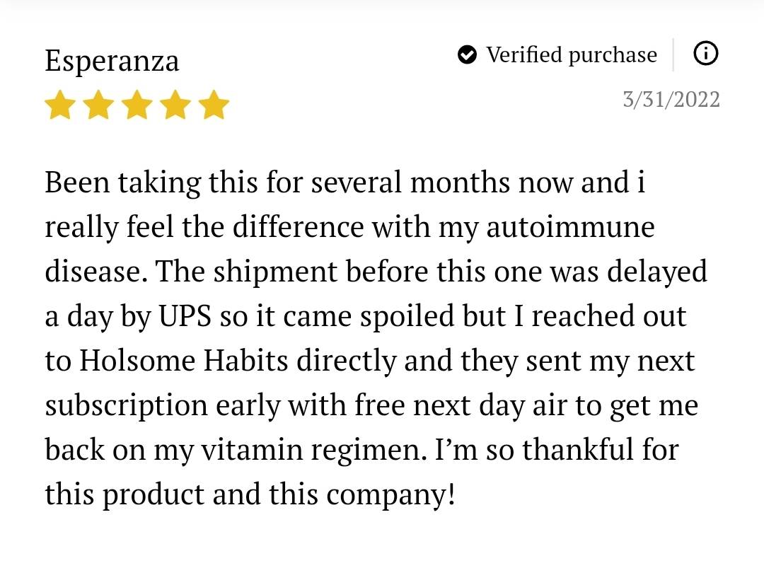Select the second yellow star
764x580 pixels.
click(98, 105)
